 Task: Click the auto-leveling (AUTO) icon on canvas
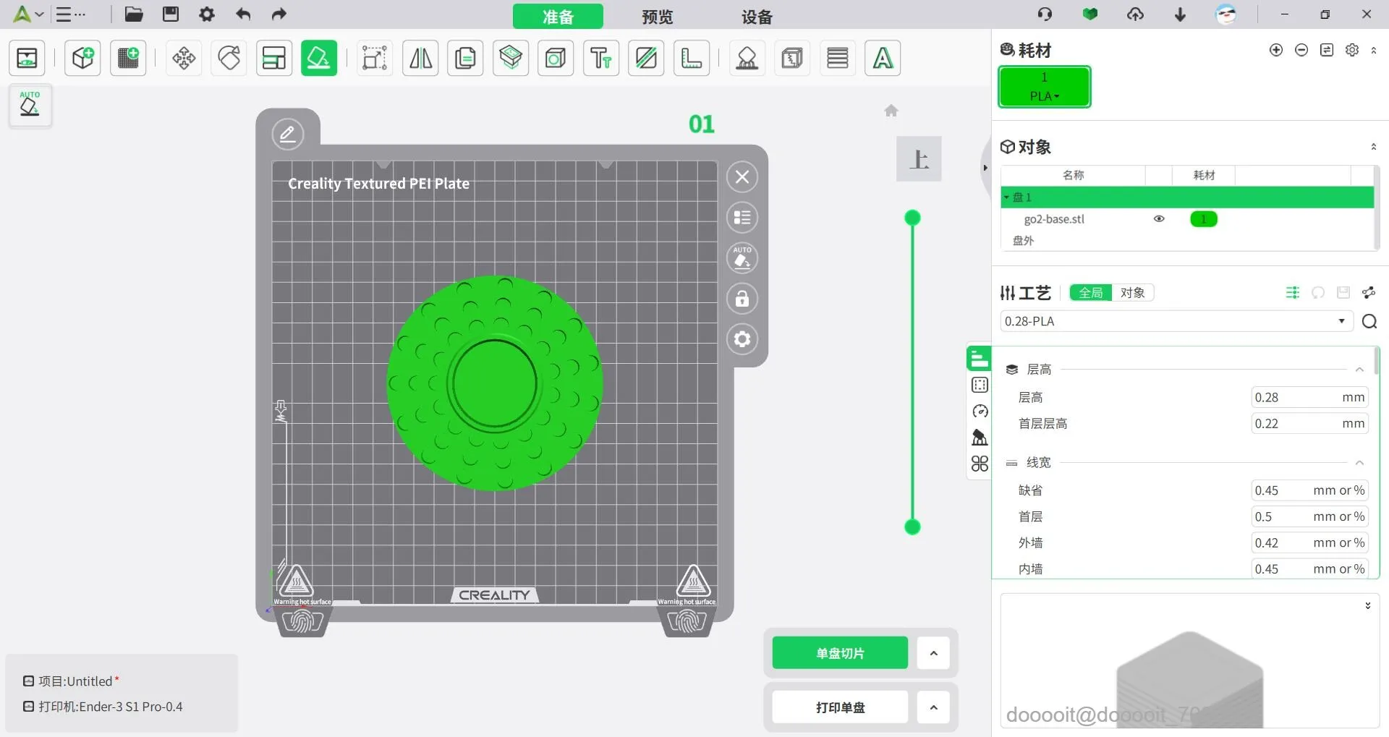tap(742, 258)
